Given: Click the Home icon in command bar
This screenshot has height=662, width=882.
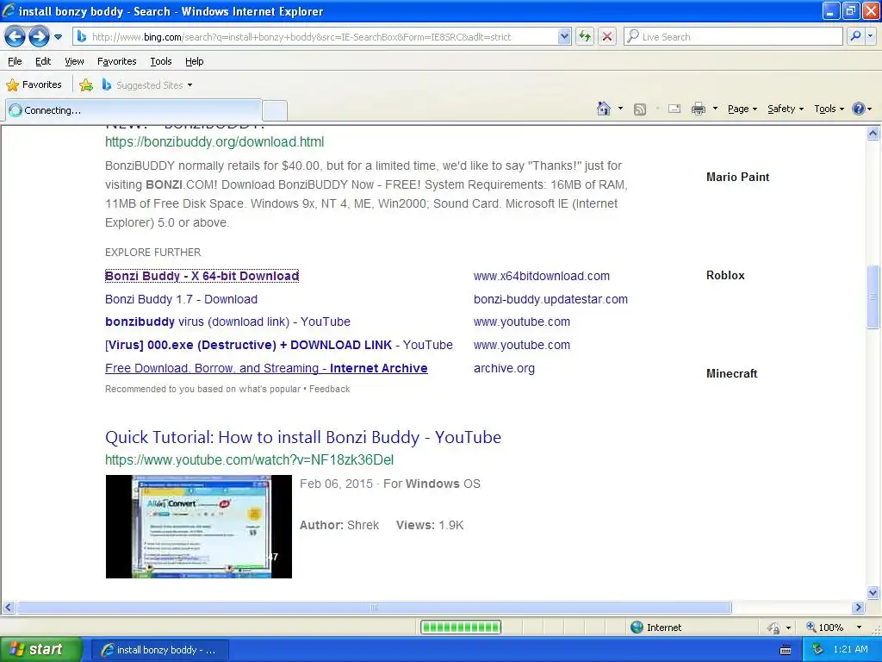Looking at the screenshot, I should (604, 109).
